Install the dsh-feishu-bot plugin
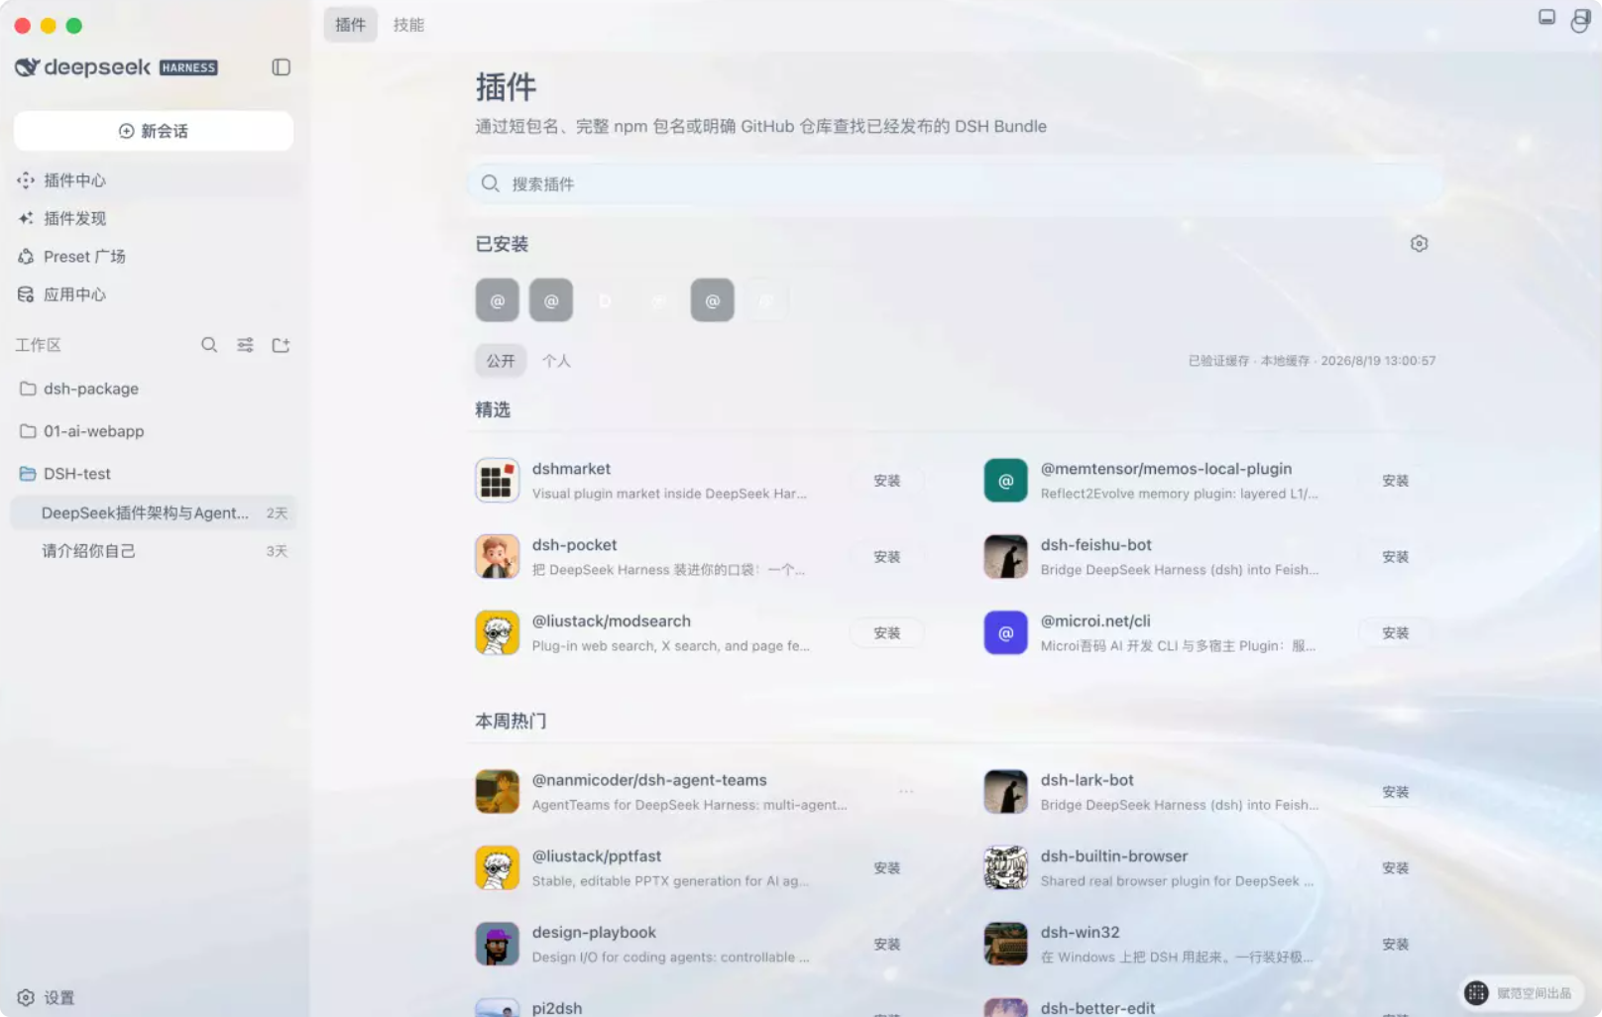Image resolution: width=1602 pixels, height=1017 pixels. pyautogui.click(x=1396, y=557)
